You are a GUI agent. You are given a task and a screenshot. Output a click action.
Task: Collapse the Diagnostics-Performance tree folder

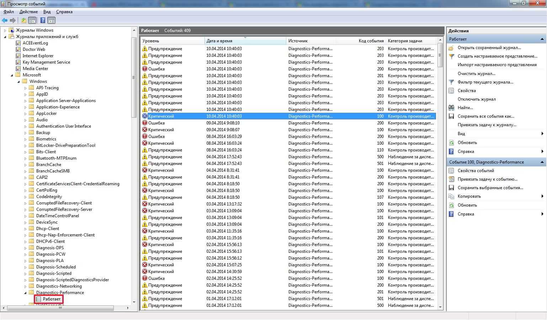pos(25,293)
